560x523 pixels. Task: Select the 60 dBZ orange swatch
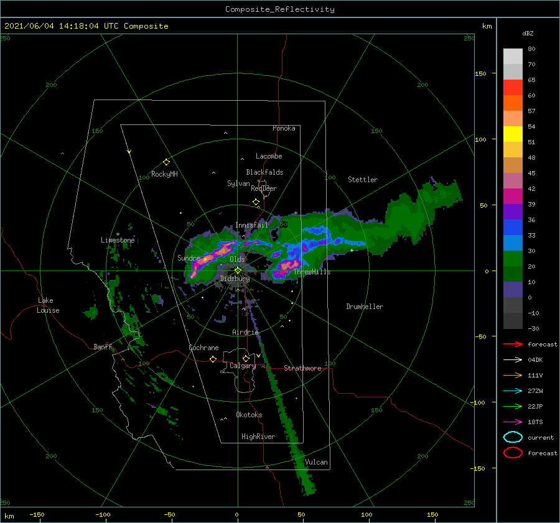click(x=513, y=103)
